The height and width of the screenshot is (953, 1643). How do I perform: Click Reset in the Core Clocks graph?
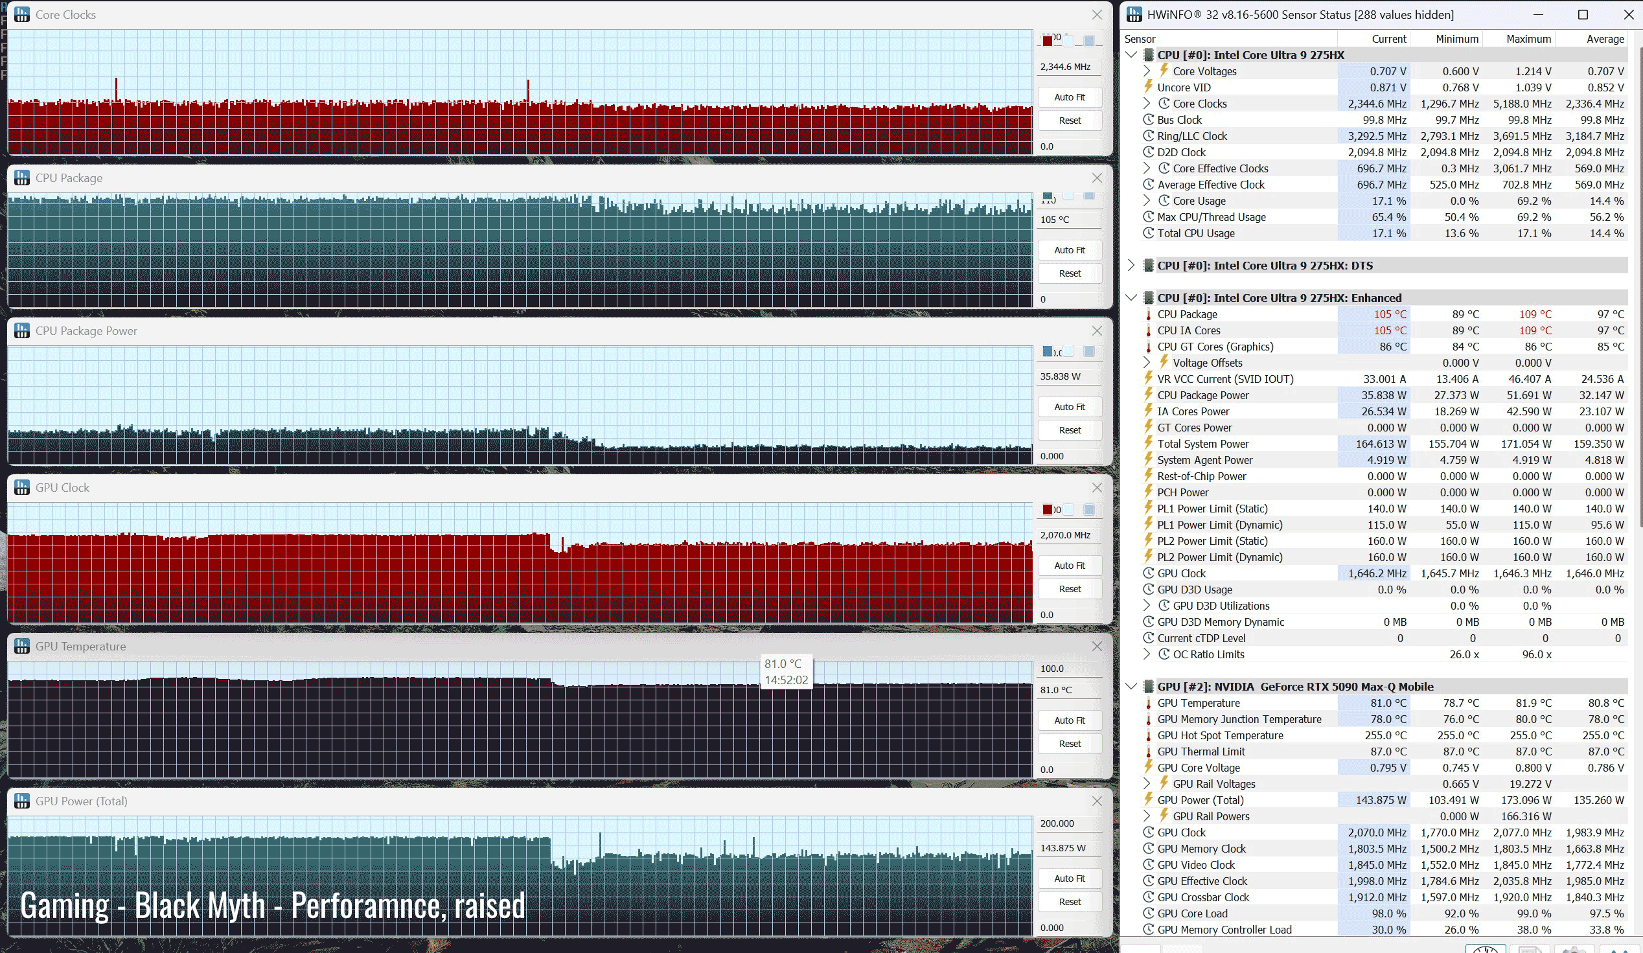click(1069, 121)
